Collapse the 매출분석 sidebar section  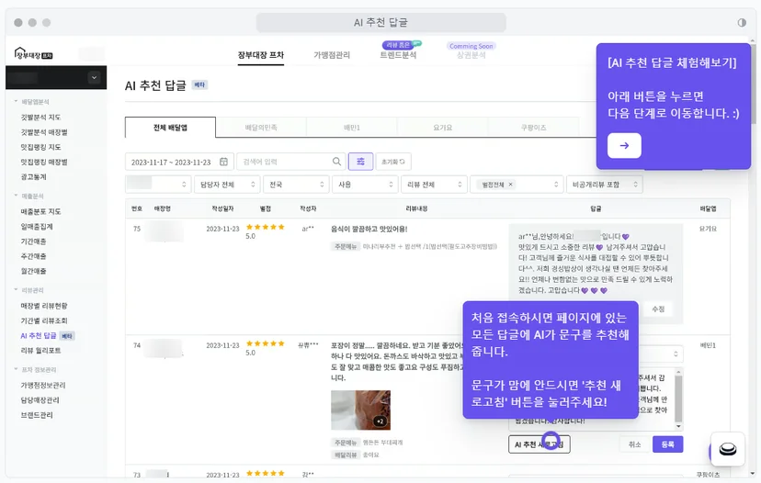pyautogui.click(x=16, y=196)
